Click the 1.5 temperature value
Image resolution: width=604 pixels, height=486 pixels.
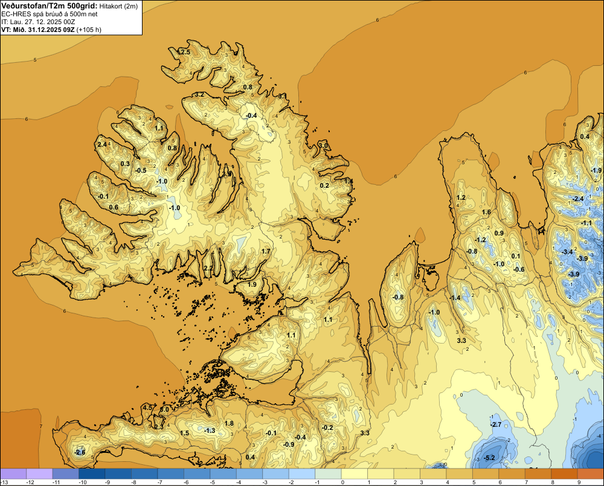pos(184,433)
